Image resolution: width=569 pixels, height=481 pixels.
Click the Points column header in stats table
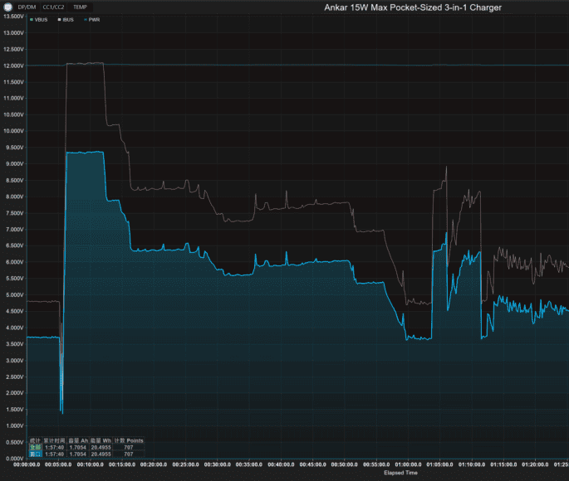[135, 440]
